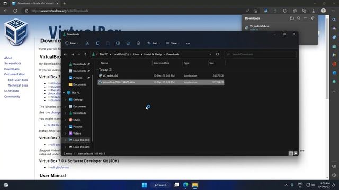Pin the Edge Downloads panel
The height and width of the screenshot is (190, 339).
313,18
